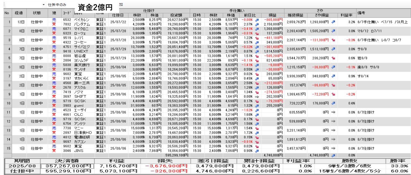
Task: Click the さや trend arrow in row 1
Action: click(333, 22)
